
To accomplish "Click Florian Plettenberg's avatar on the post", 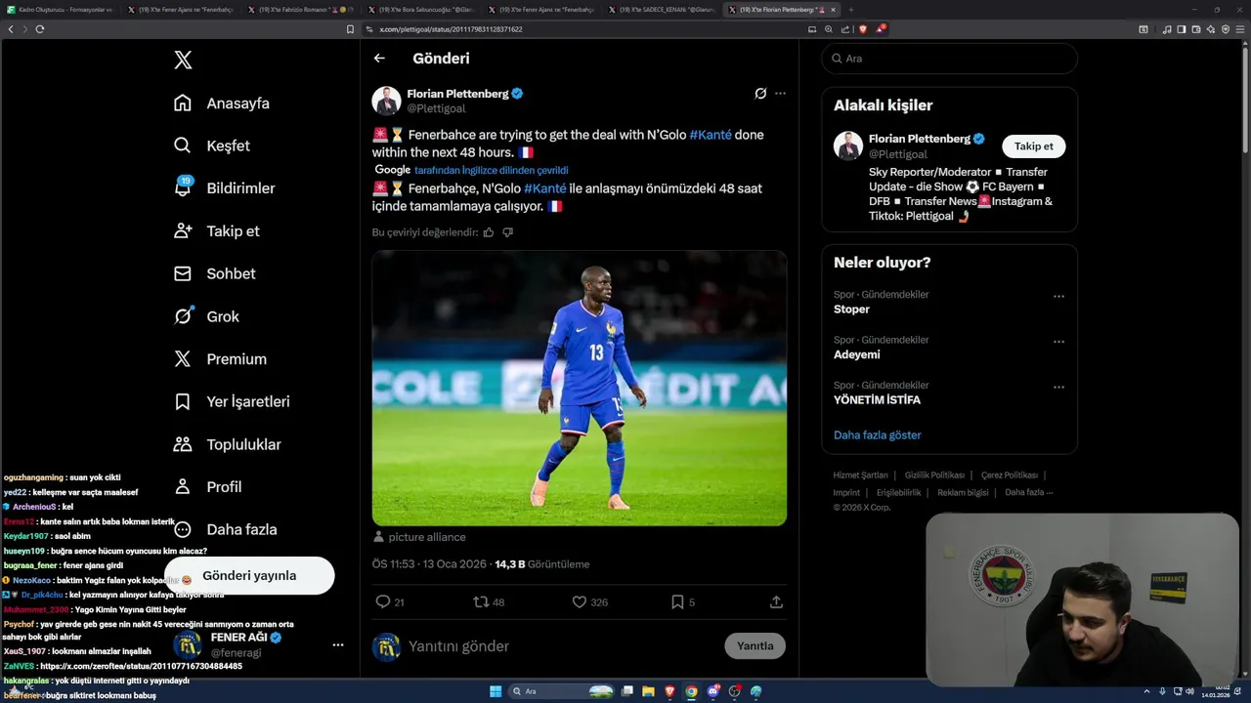I will click(386, 101).
